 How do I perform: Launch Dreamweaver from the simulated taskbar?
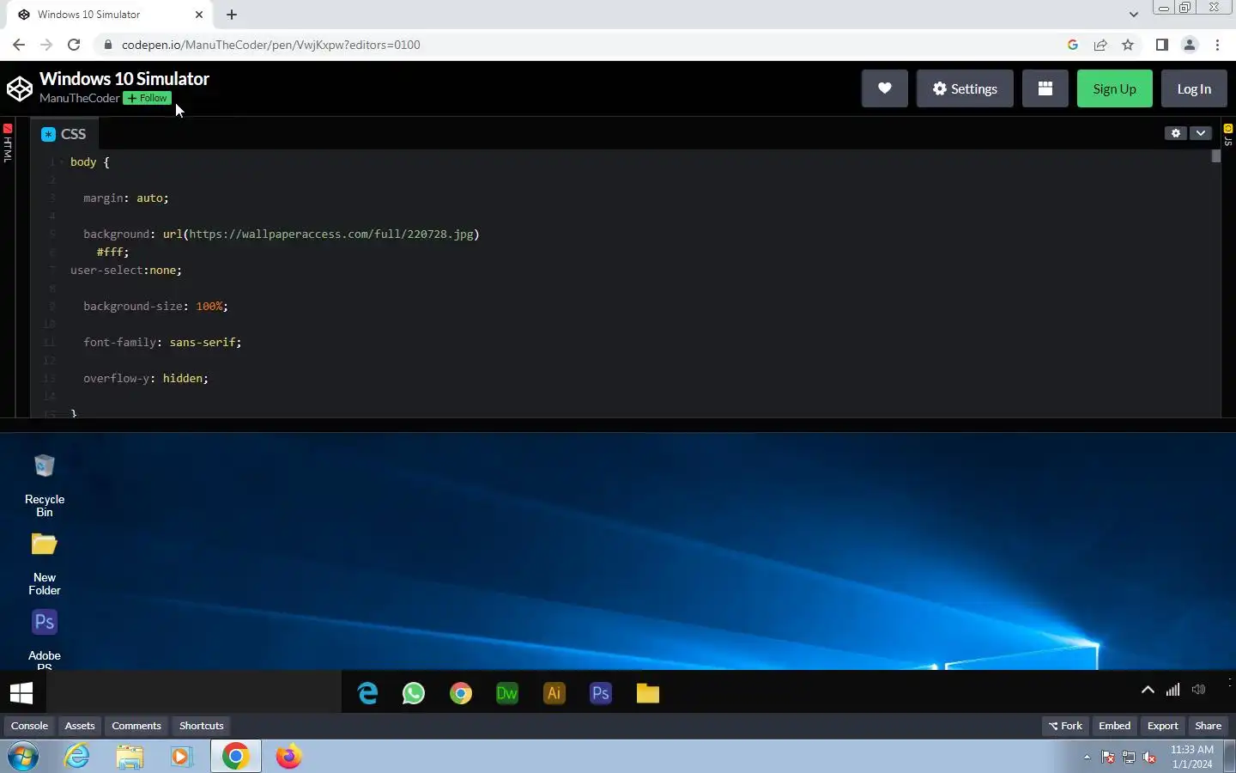pyautogui.click(x=507, y=693)
